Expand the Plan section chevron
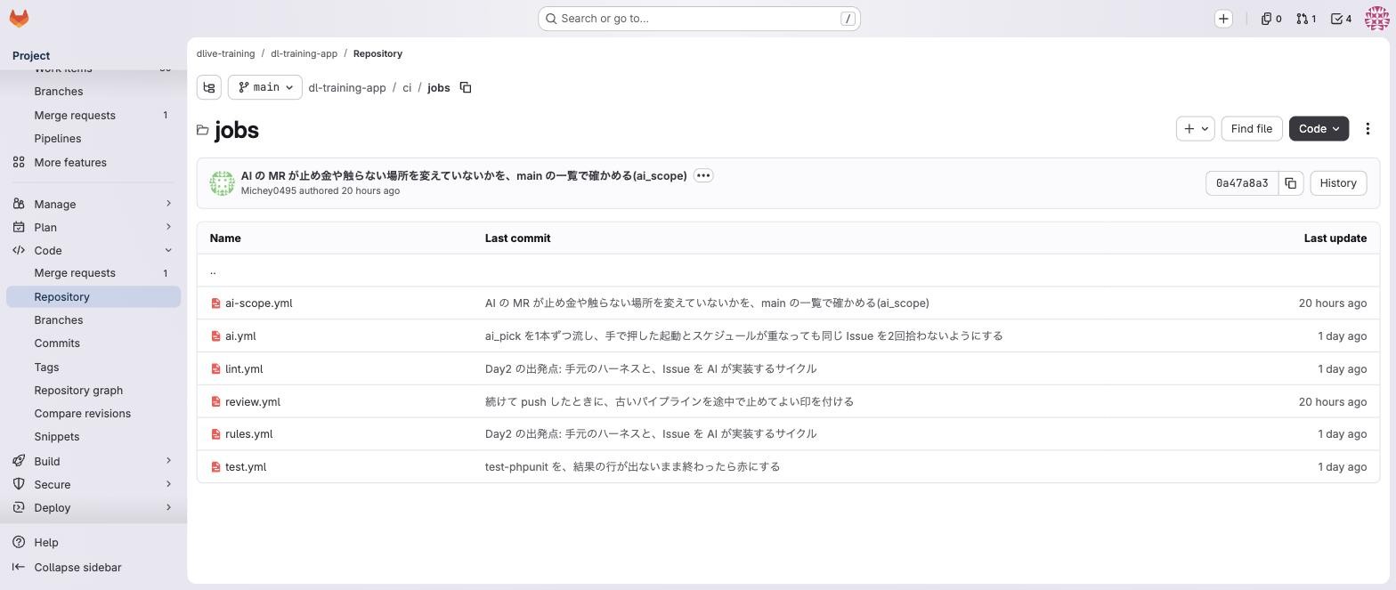The width and height of the screenshot is (1396, 590). click(168, 227)
